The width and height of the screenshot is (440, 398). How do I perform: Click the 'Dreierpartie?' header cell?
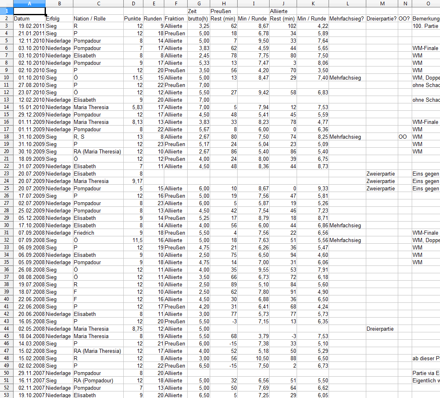pyautogui.click(x=382, y=18)
